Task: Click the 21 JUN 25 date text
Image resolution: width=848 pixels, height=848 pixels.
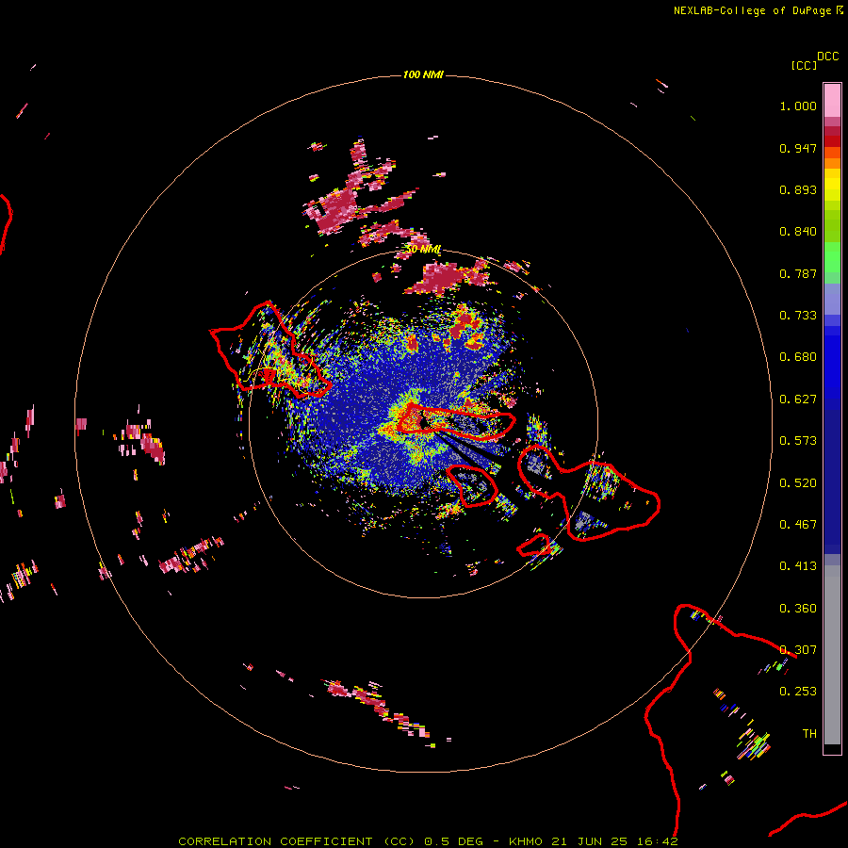Action: point(590,841)
